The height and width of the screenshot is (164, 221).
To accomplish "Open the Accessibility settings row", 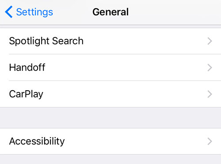I will pos(110,141).
